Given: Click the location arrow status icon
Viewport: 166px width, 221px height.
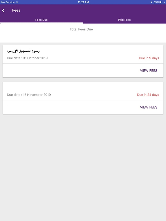Looking at the screenshot, I should [x=151, y=2].
